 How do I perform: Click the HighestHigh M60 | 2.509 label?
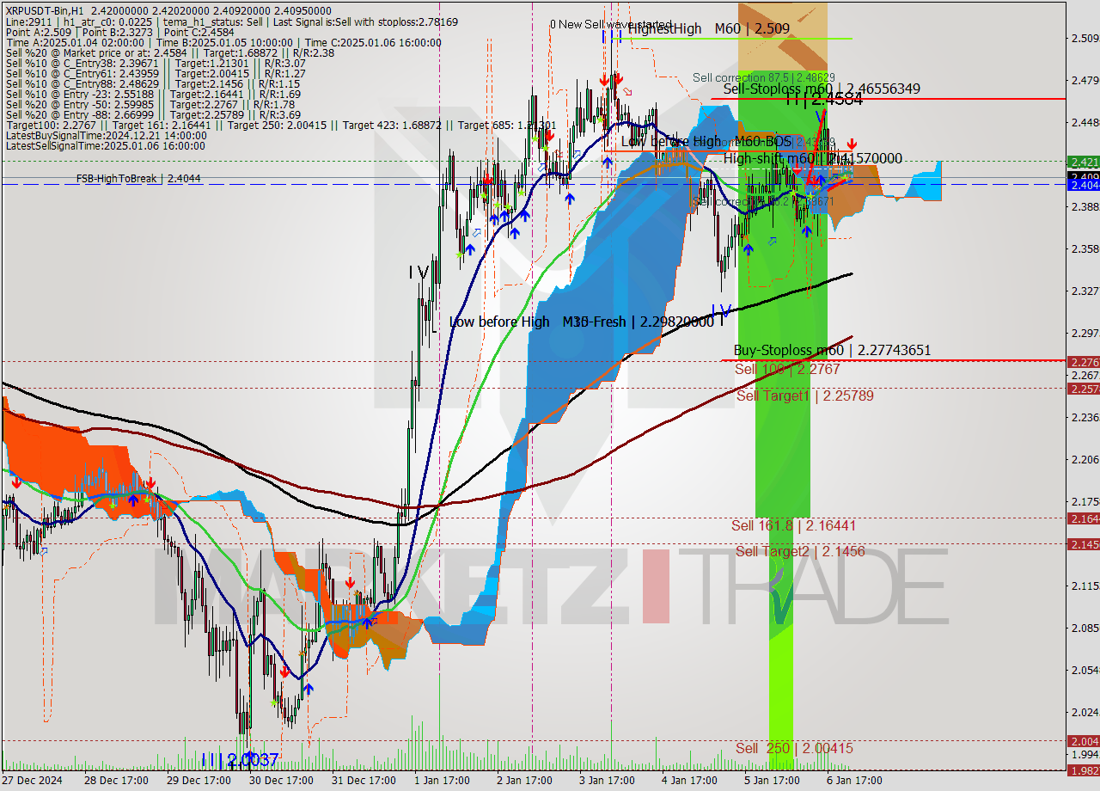(x=709, y=28)
